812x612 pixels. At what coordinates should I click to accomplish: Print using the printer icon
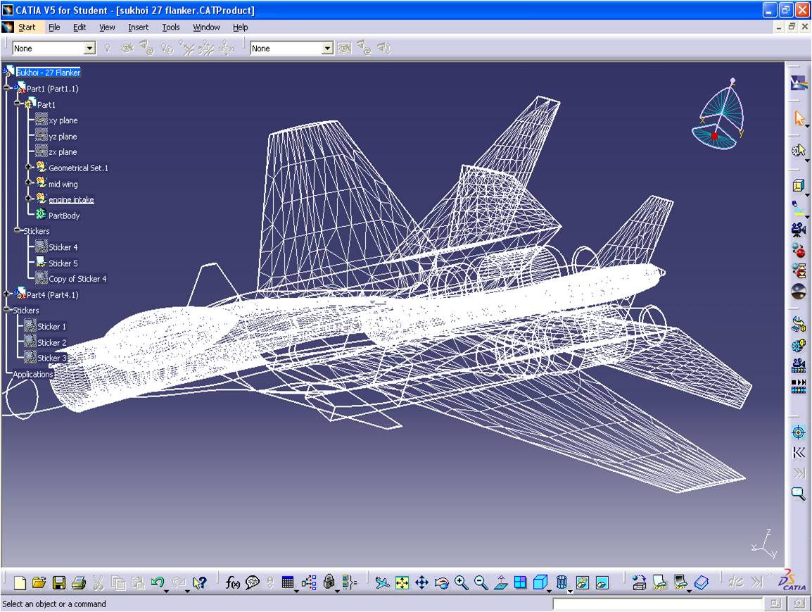tap(79, 583)
